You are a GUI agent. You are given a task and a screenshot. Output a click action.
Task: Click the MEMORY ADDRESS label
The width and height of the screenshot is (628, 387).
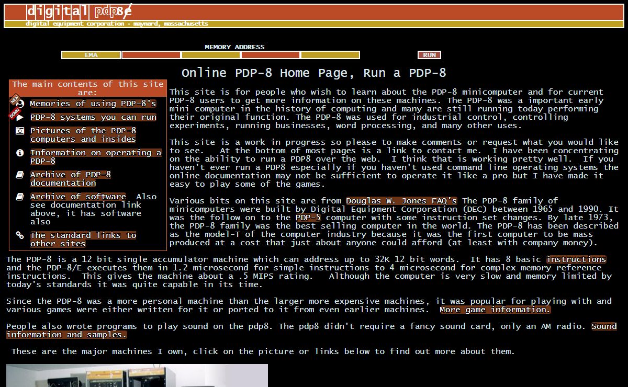click(x=234, y=47)
